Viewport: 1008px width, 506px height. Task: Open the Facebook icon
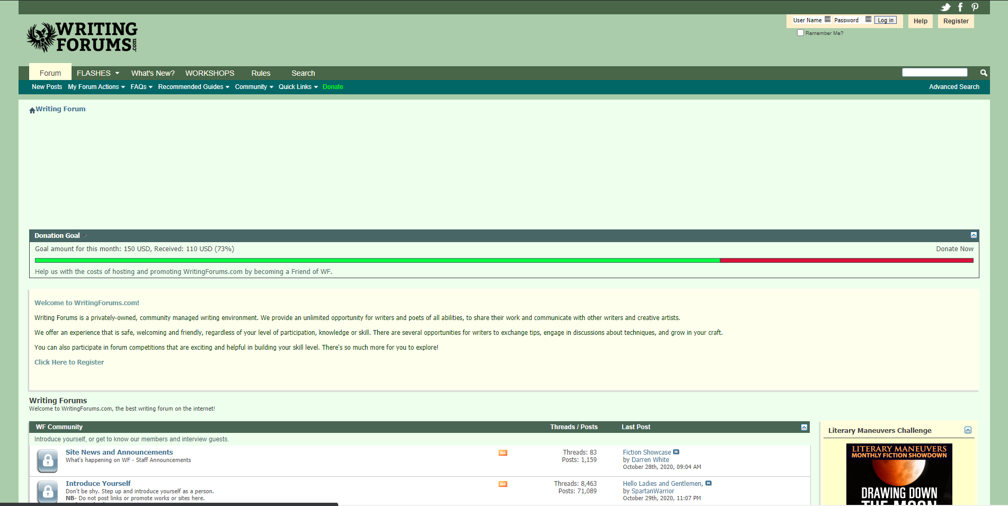pos(960,7)
